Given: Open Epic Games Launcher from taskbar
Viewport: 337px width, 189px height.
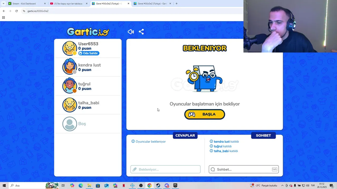Looking at the screenshot, I should (175, 186).
